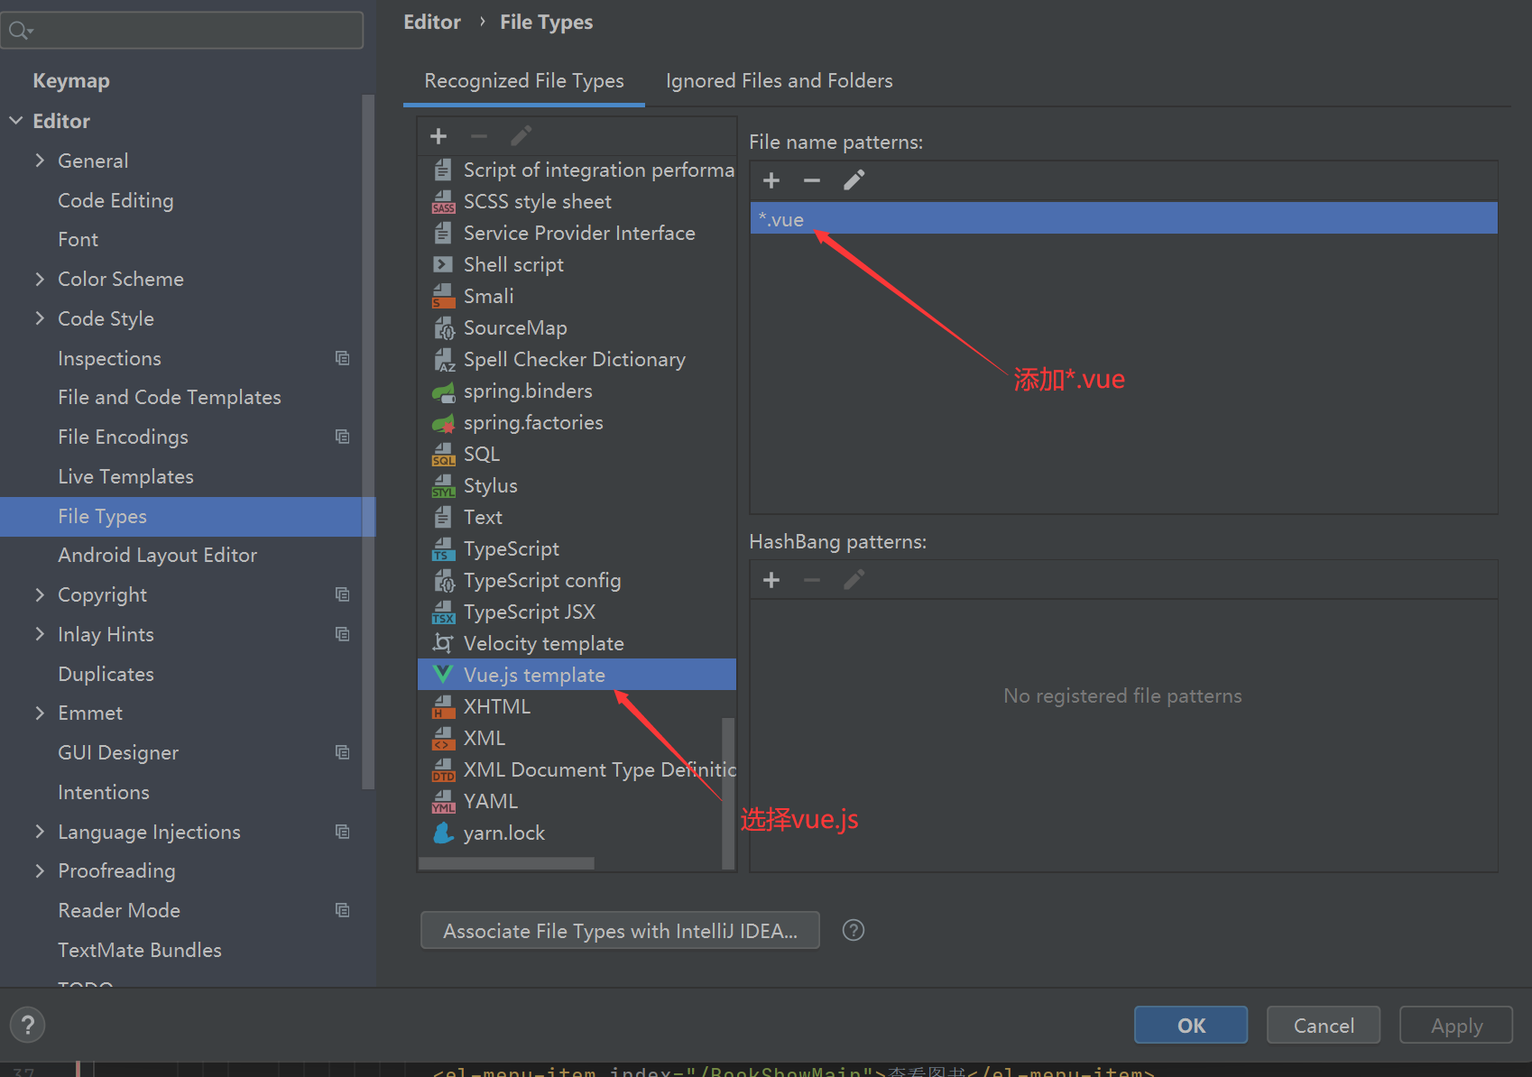Viewport: 1532px width, 1077px height.
Task: Edit the selected file name pattern
Action: pyautogui.click(x=854, y=180)
